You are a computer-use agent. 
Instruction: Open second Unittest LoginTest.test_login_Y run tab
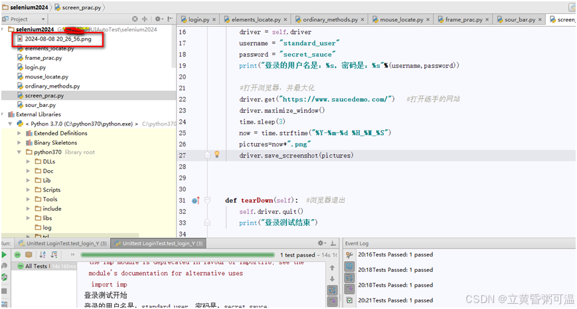coord(159,243)
